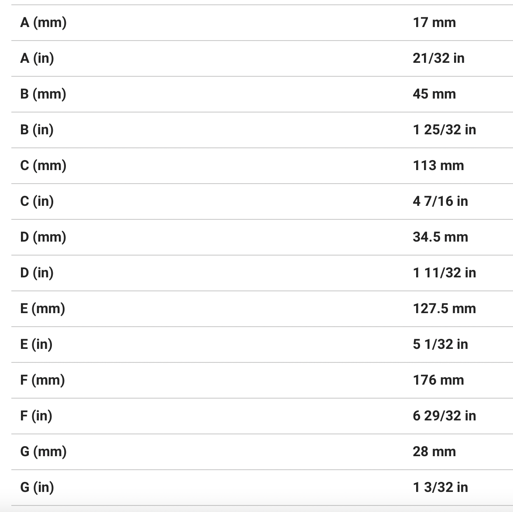Click the "A (mm)" row label
The height and width of the screenshot is (512, 513).
point(43,22)
